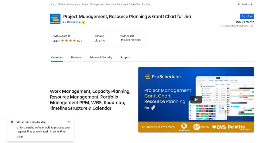This screenshot has width=267, height=143.
Task: Click the CLOUD FORTIFIED trust signal text
Action: point(132,40)
